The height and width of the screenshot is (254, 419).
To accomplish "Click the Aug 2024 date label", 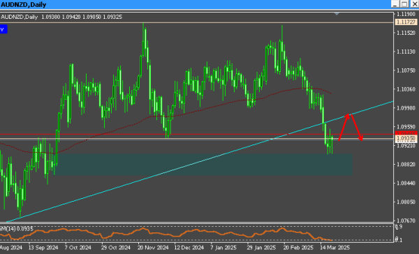I will tap(11, 248).
